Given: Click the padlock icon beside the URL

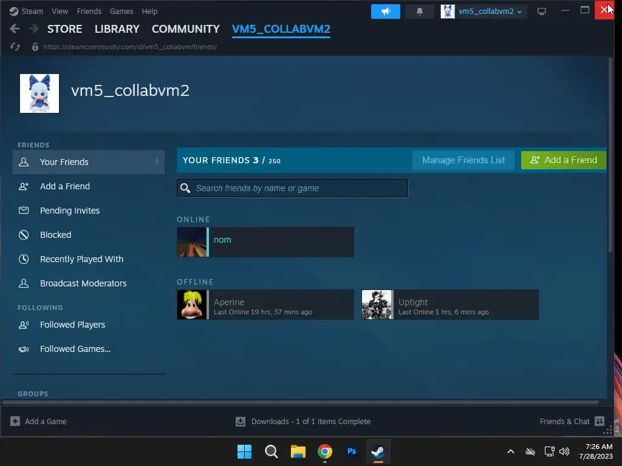Looking at the screenshot, I should tap(35, 47).
